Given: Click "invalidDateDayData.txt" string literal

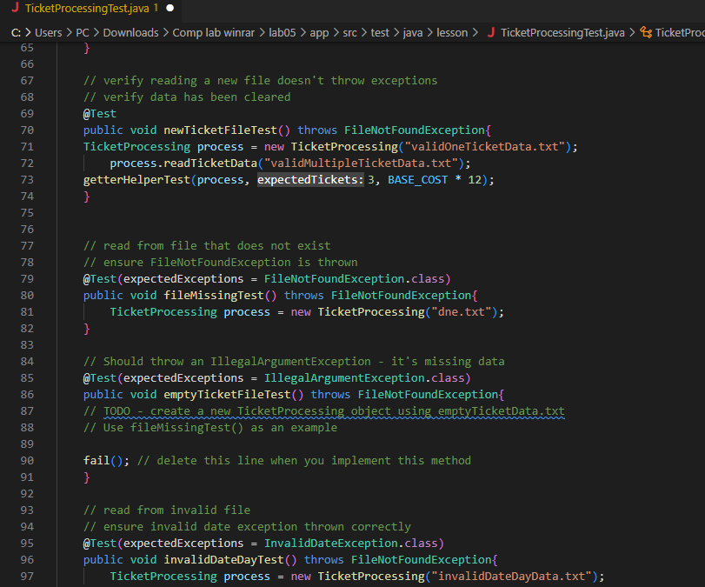Looking at the screenshot, I should click(512, 577).
